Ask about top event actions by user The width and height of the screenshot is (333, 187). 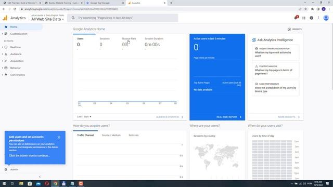tap(275, 52)
